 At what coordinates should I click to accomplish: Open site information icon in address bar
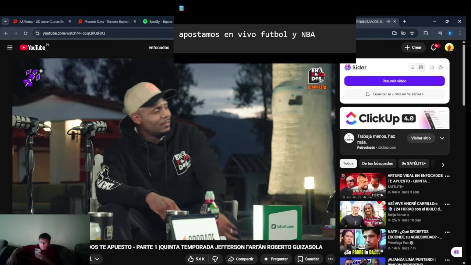point(37,33)
